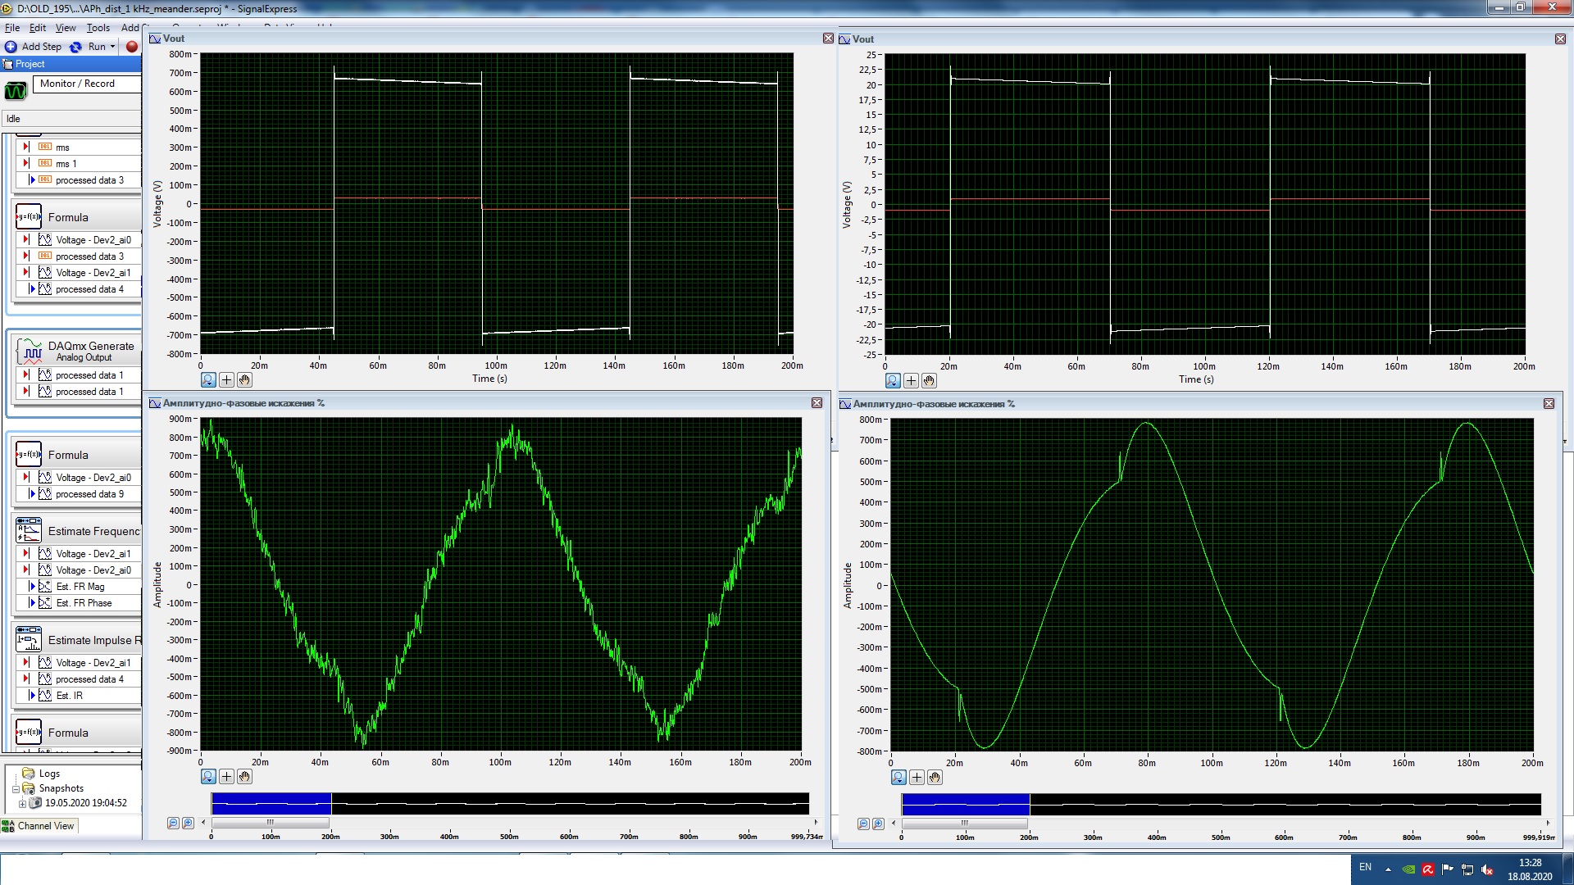Screen dimensions: 1574x885
Task: Select the 'Est. FR Phase' output row
Action: pyautogui.click(x=79, y=603)
